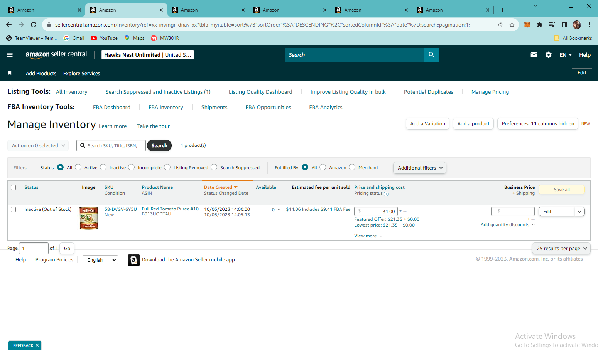
Task: Open the Chrome profile avatar
Action: click(577, 25)
